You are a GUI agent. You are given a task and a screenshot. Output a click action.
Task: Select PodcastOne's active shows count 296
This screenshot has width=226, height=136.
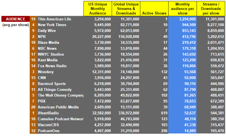click(x=164, y=131)
